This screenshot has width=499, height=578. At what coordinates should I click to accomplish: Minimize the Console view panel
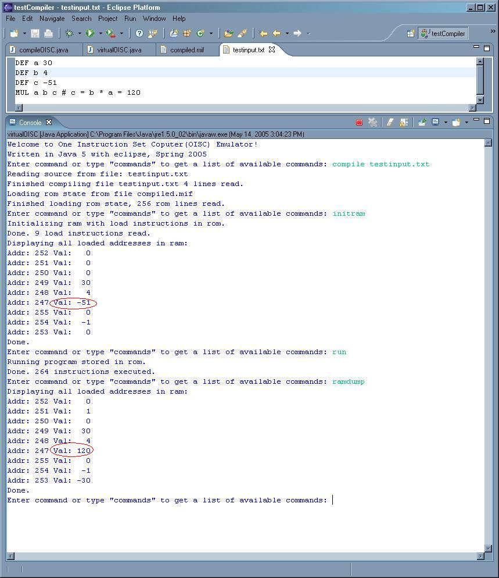[476, 120]
